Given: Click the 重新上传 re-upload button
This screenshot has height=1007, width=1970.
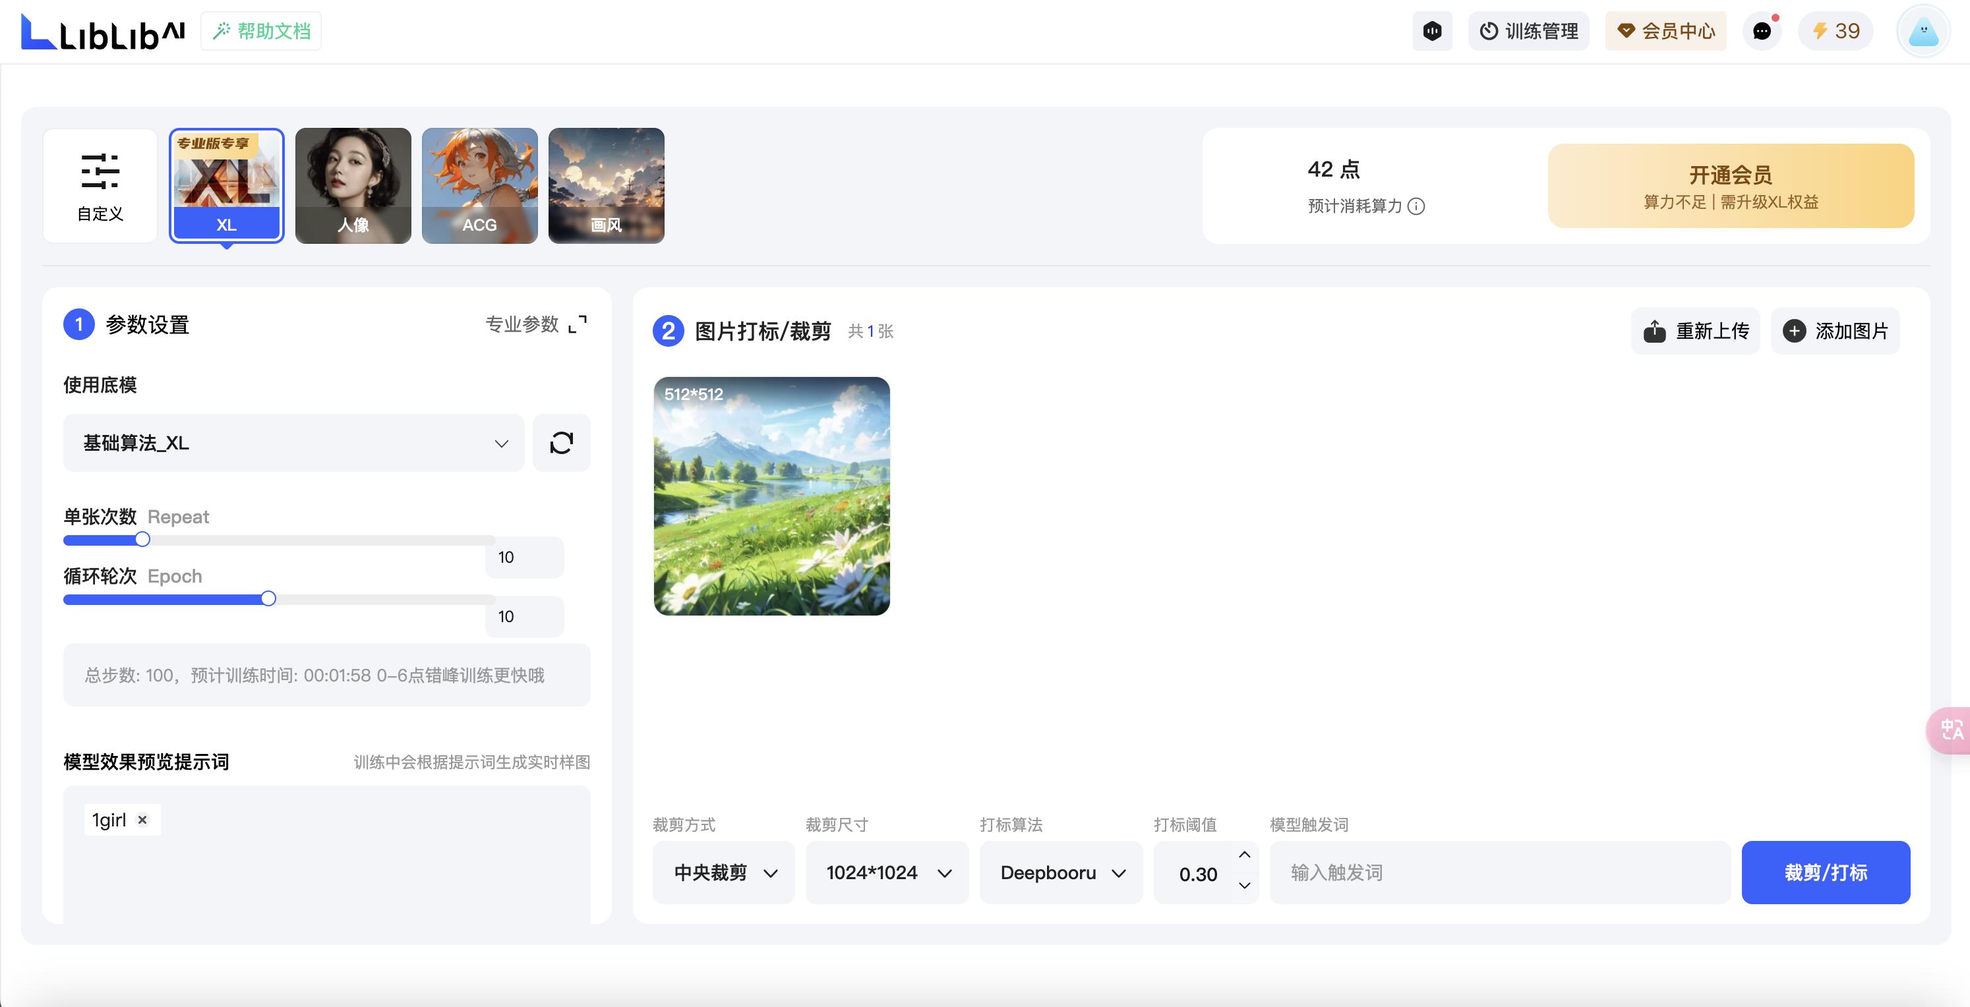Looking at the screenshot, I should click(1696, 331).
